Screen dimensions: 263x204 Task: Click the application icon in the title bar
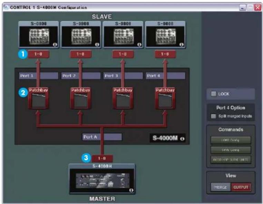(6, 7)
